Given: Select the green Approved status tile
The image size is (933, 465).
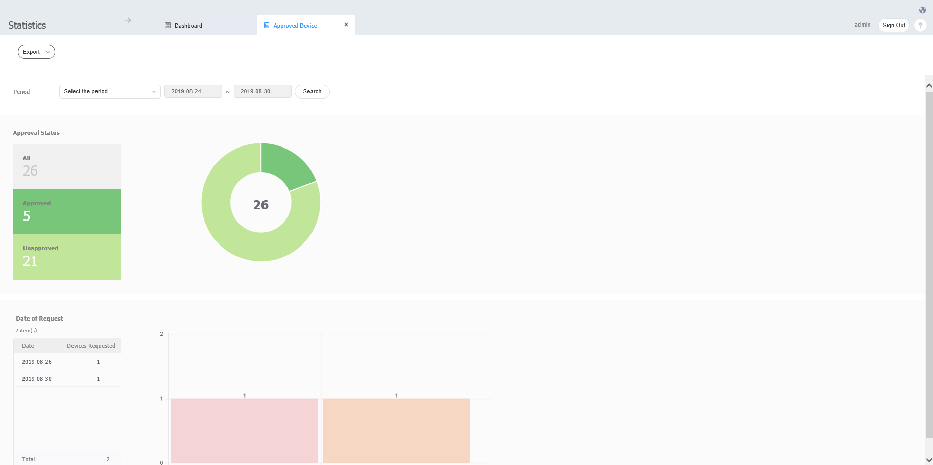Looking at the screenshot, I should click(x=67, y=212).
